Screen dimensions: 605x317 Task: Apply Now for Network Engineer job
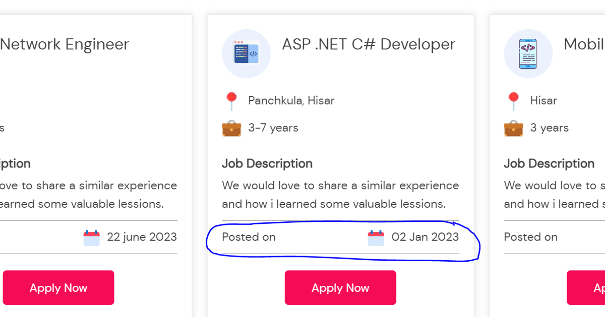pyautogui.click(x=58, y=288)
